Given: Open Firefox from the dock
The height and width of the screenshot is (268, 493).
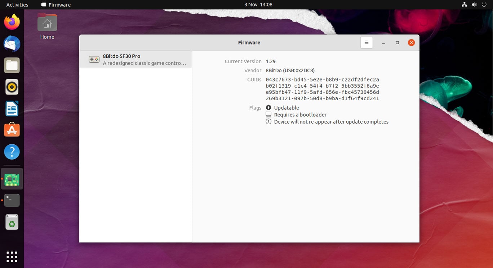Looking at the screenshot, I should (x=12, y=22).
